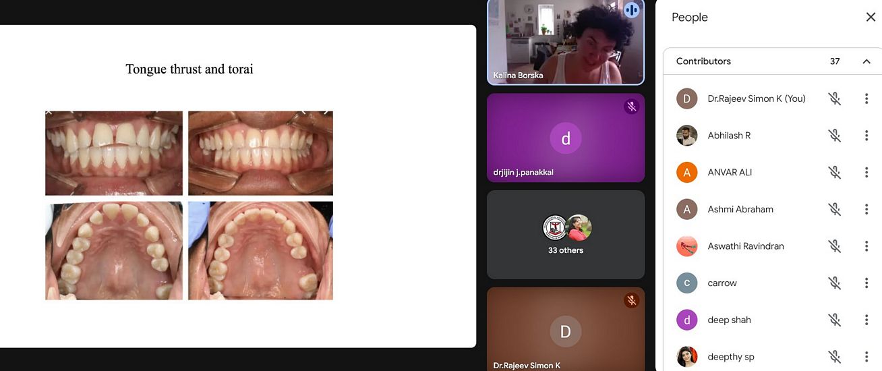This screenshot has height=371, width=882.
Task: Close the People side panel
Action: click(871, 18)
